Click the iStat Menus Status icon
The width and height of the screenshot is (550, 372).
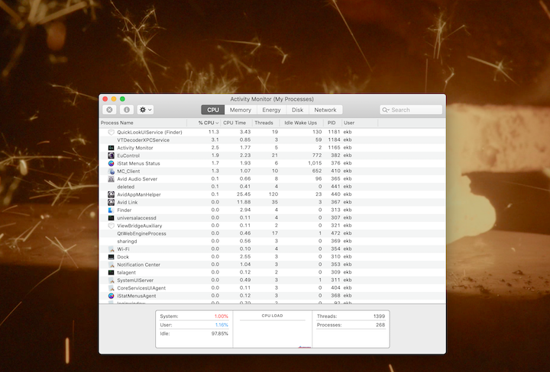112,163
